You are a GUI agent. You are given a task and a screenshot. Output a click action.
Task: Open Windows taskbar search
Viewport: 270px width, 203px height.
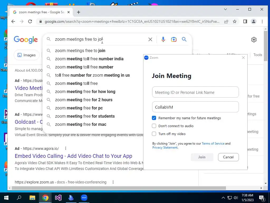(x=19, y=198)
